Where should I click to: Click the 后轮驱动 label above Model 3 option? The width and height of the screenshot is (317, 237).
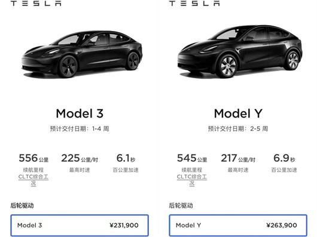(22, 205)
